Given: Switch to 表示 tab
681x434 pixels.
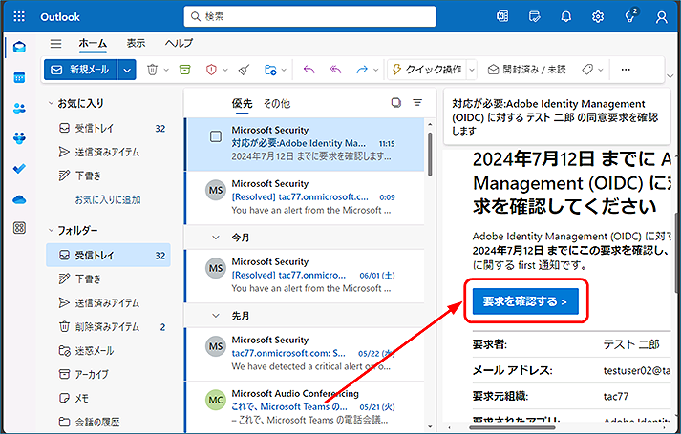Looking at the screenshot, I should point(136,43).
